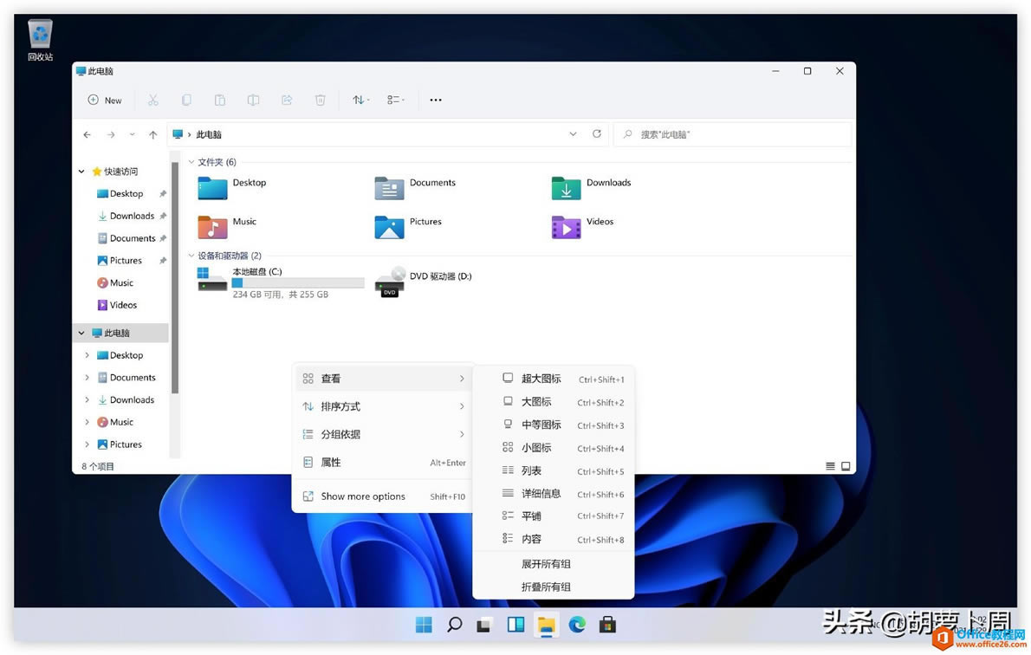Image resolution: width=1031 pixels, height=655 pixels.
Task: Open the 分组依据 submenu
Action: [383, 434]
